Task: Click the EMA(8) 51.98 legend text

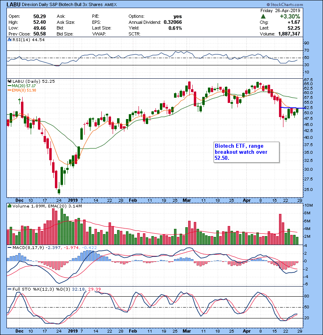Action: 24,90
